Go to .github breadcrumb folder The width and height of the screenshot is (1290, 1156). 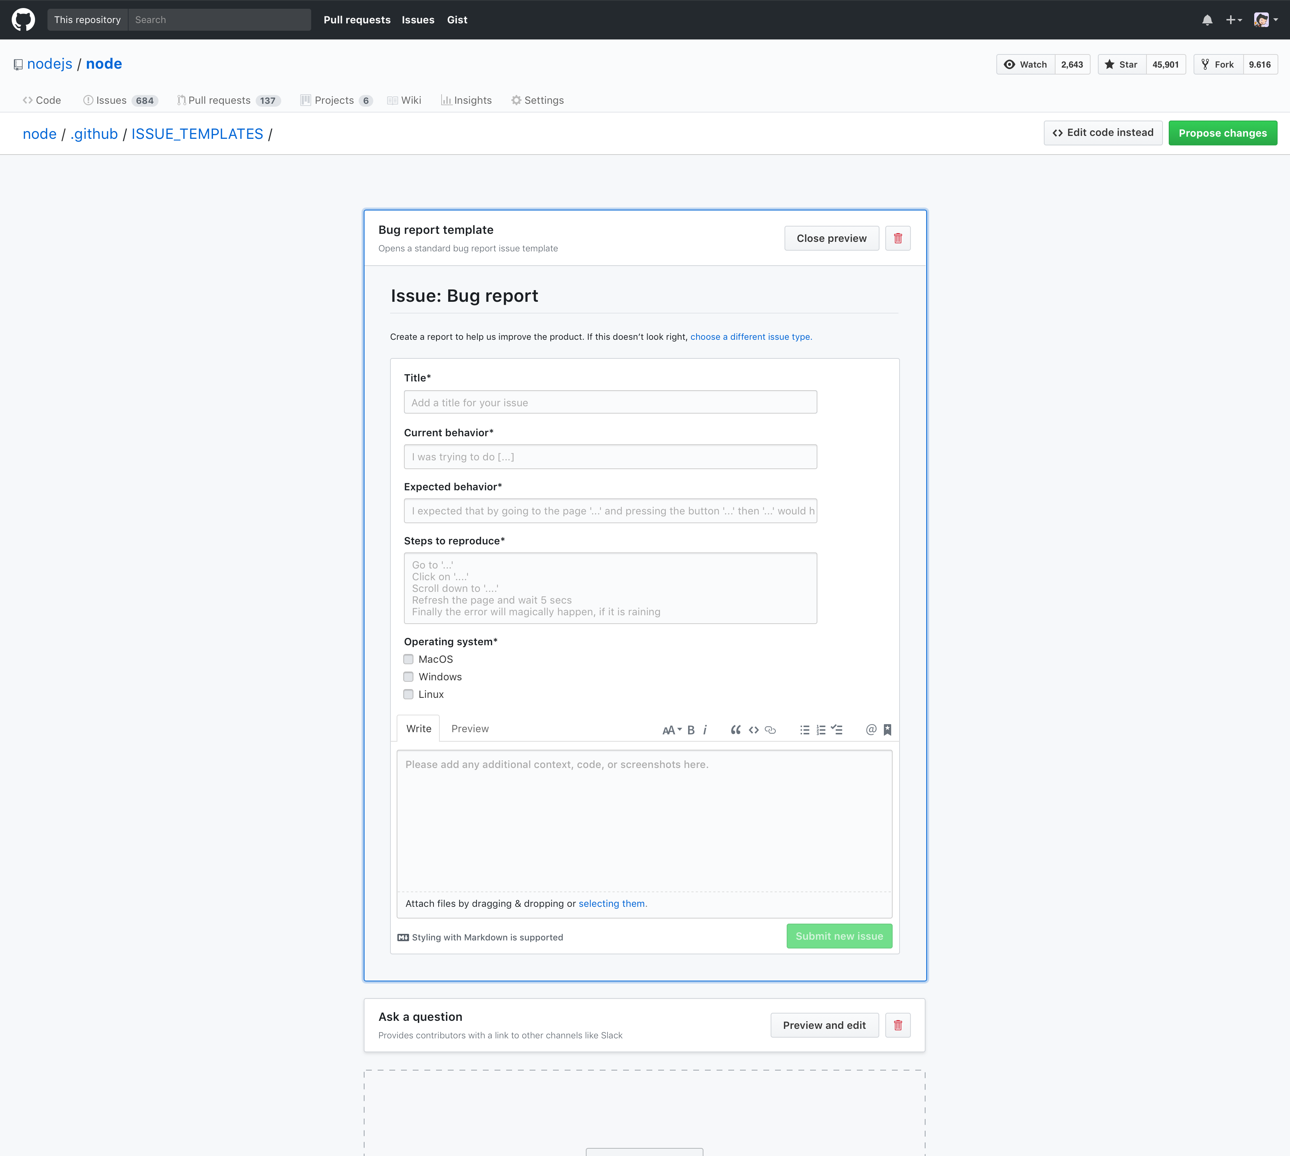(94, 133)
